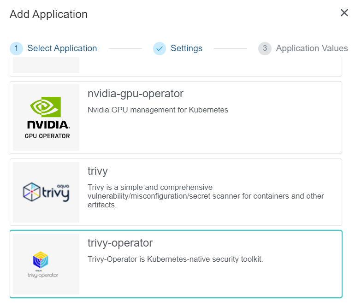Screen dimensions: 355x306
Task: Click the Add Application dialog heading
Action: [48, 14]
